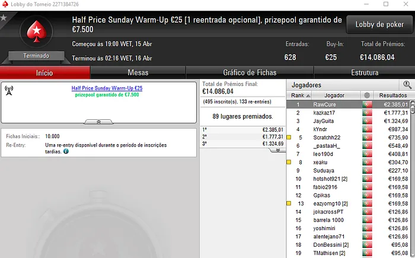Click the yellow marker beside xeaku
415x258 pixels.
[x=289, y=162]
